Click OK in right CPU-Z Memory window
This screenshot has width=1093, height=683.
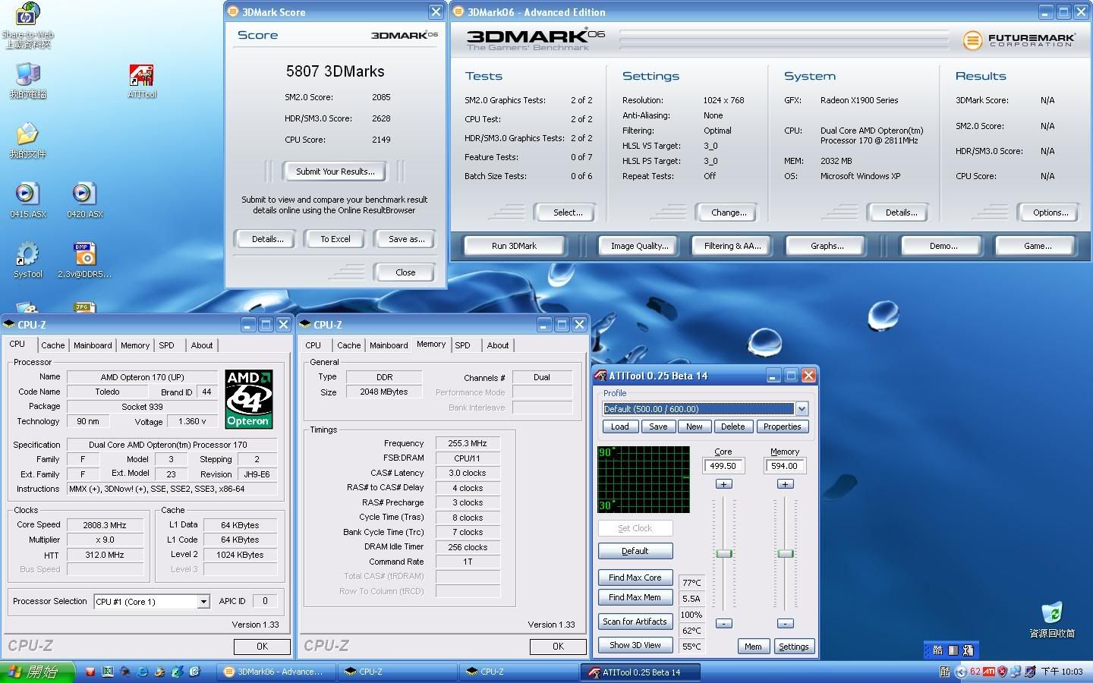click(558, 647)
